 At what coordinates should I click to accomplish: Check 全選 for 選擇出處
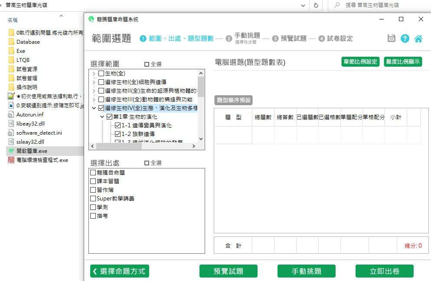pos(147,163)
